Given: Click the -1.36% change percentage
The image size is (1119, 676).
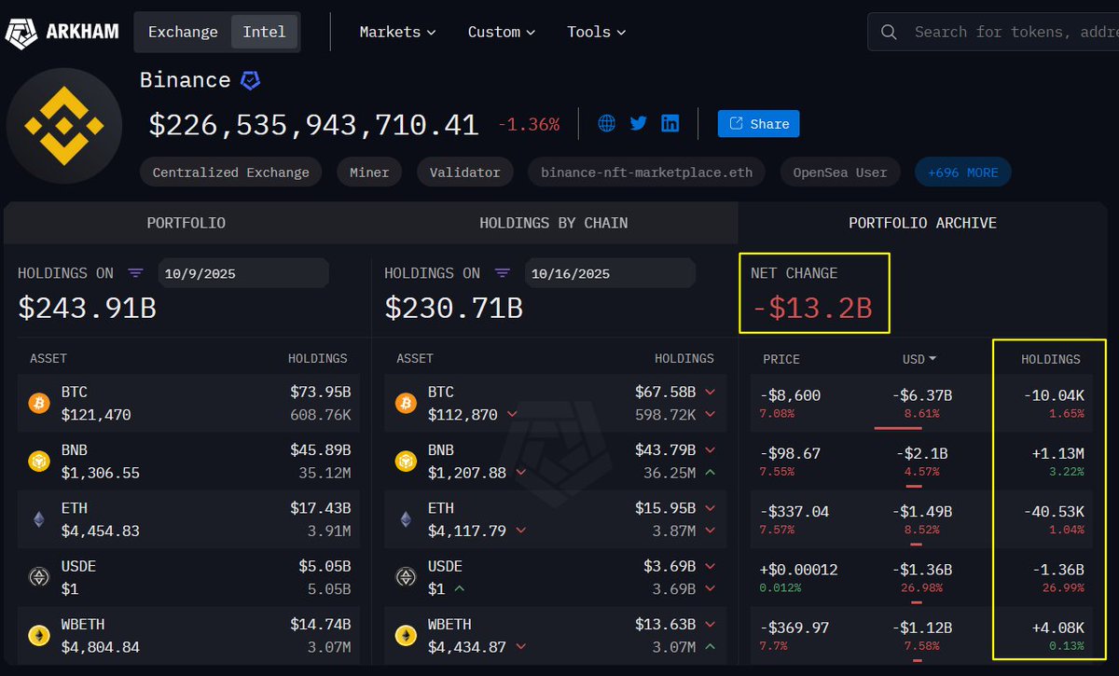Looking at the screenshot, I should pyautogui.click(x=529, y=124).
